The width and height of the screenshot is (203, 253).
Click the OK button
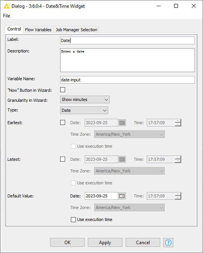(67, 242)
